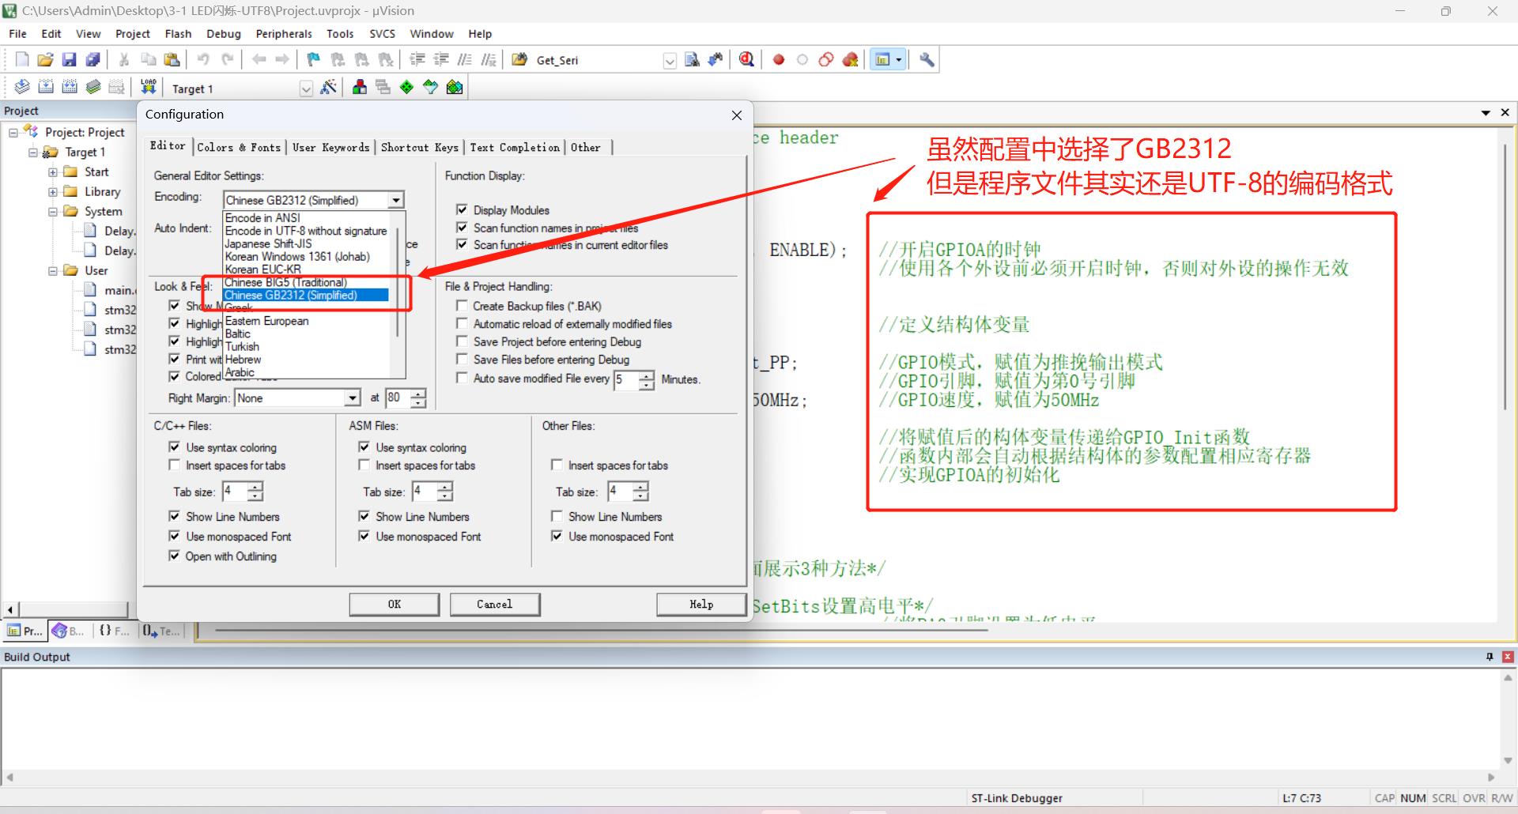Image resolution: width=1518 pixels, height=814 pixels.
Task: Open the window layout dropdown arrow
Action: [899, 59]
